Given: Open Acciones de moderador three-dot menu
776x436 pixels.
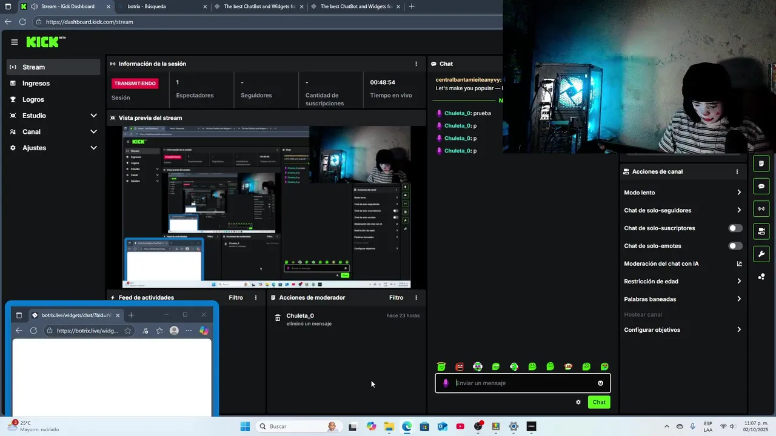Looking at the screenshot, I should (416, 297).
